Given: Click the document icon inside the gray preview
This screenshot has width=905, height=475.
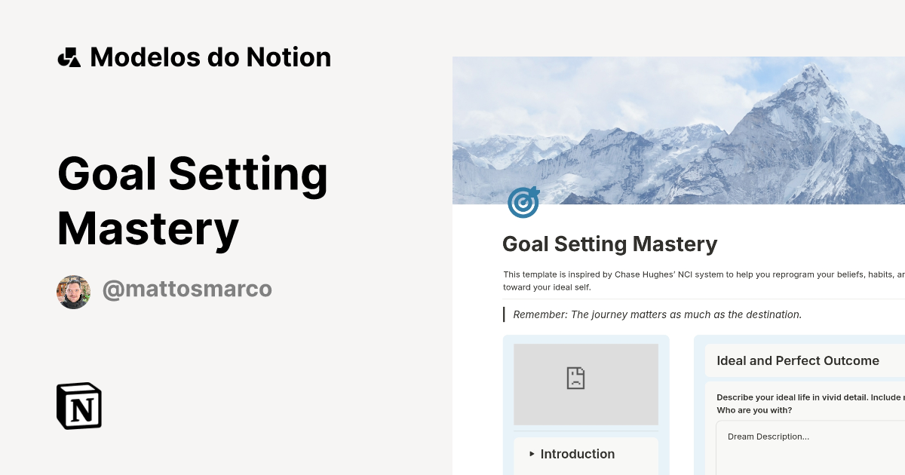Looking at the screenshot, I should (x=575, y=378).
